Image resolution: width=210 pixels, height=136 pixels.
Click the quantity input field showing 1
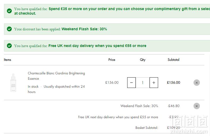pyautogui.click(x=143, y=83)
